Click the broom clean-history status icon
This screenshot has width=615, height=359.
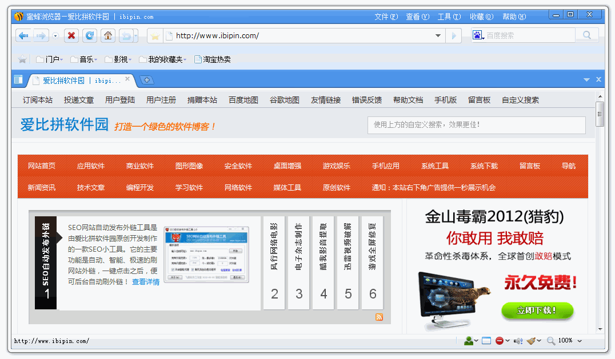532,341
